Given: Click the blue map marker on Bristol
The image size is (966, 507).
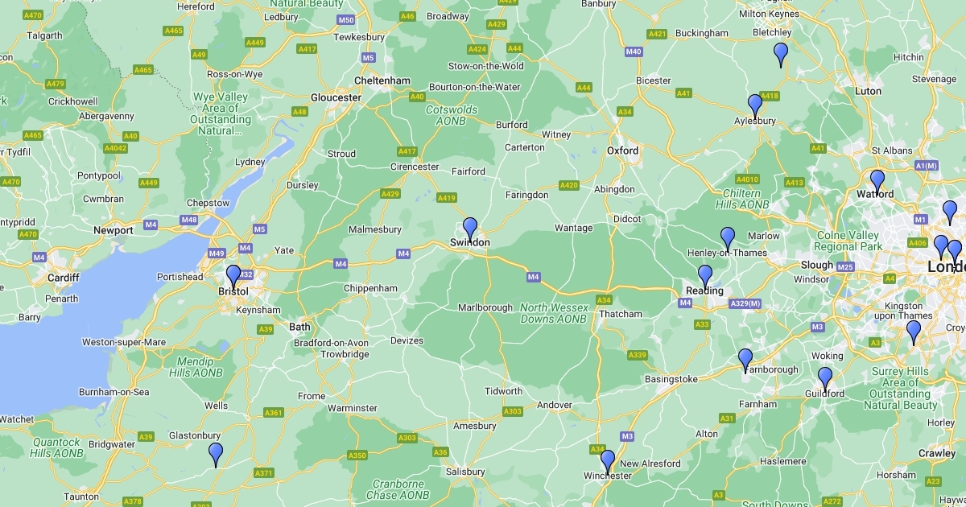Looking at the screenshot, I should [233, 277].
